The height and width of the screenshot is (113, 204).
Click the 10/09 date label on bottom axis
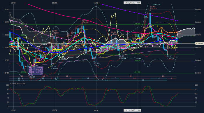point(54,110)
